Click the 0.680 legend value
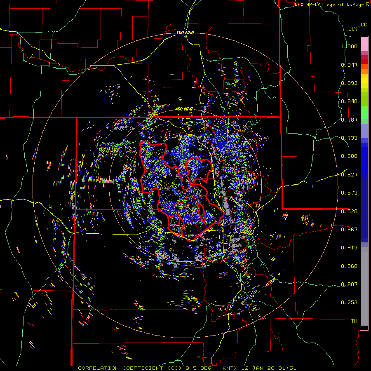 (x=349, y=156)
